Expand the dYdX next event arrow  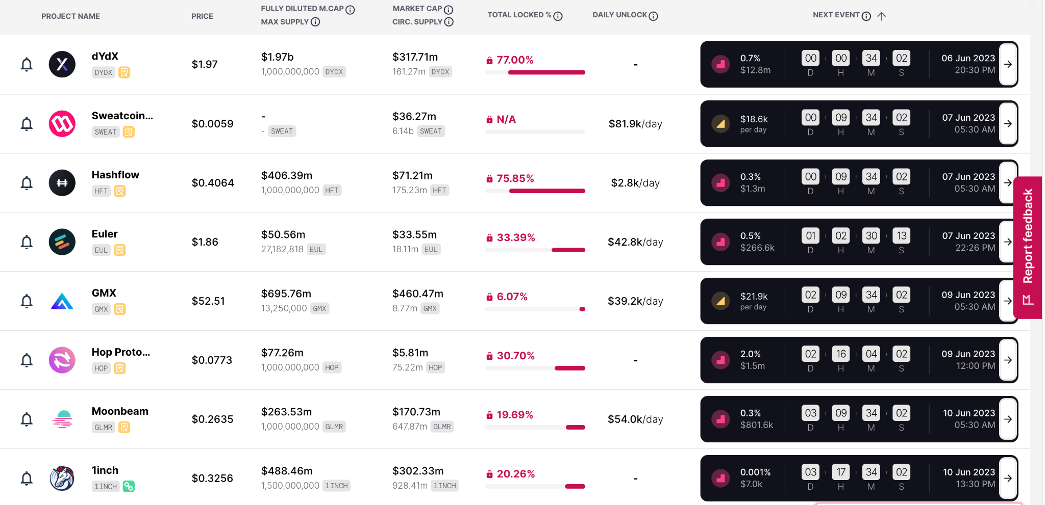click(1008, 64)
